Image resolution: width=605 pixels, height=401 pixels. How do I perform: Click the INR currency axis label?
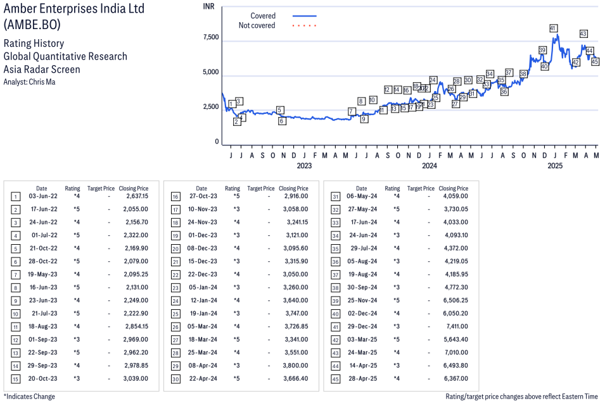[x=208, y=6]
